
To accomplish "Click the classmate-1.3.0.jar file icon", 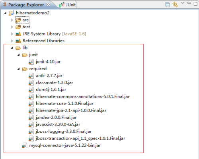I will [x=31, y=83].
